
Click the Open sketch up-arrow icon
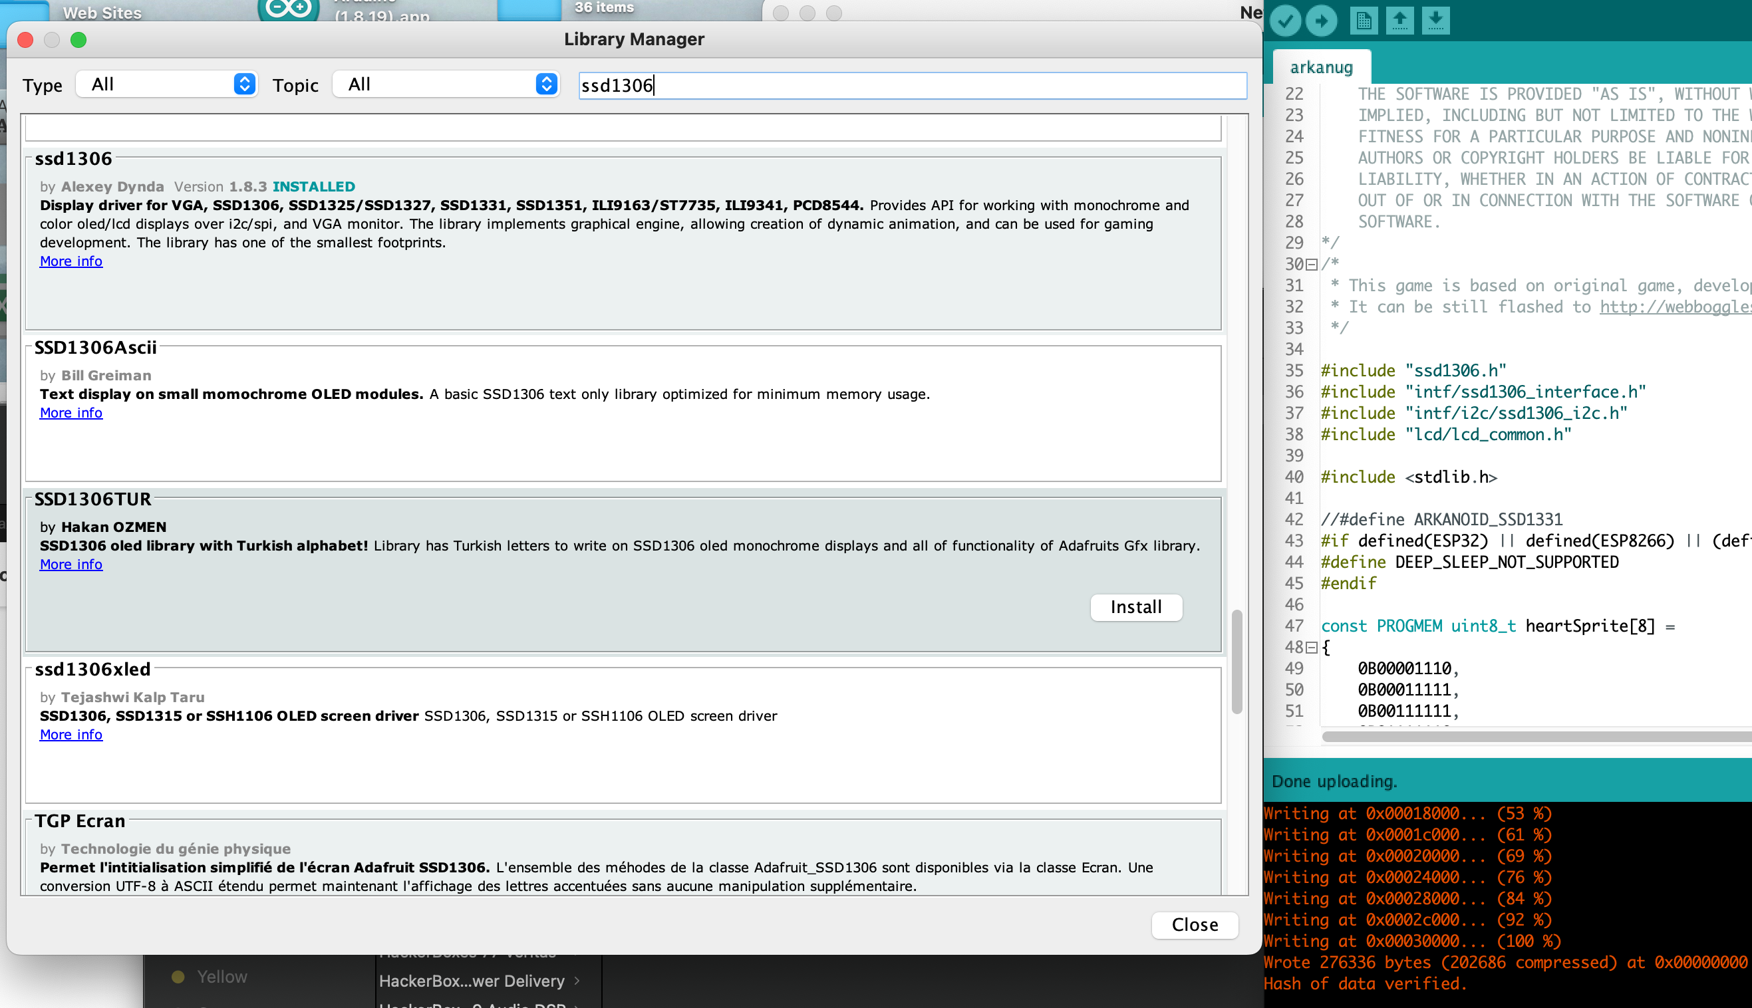coord(1399,21)
